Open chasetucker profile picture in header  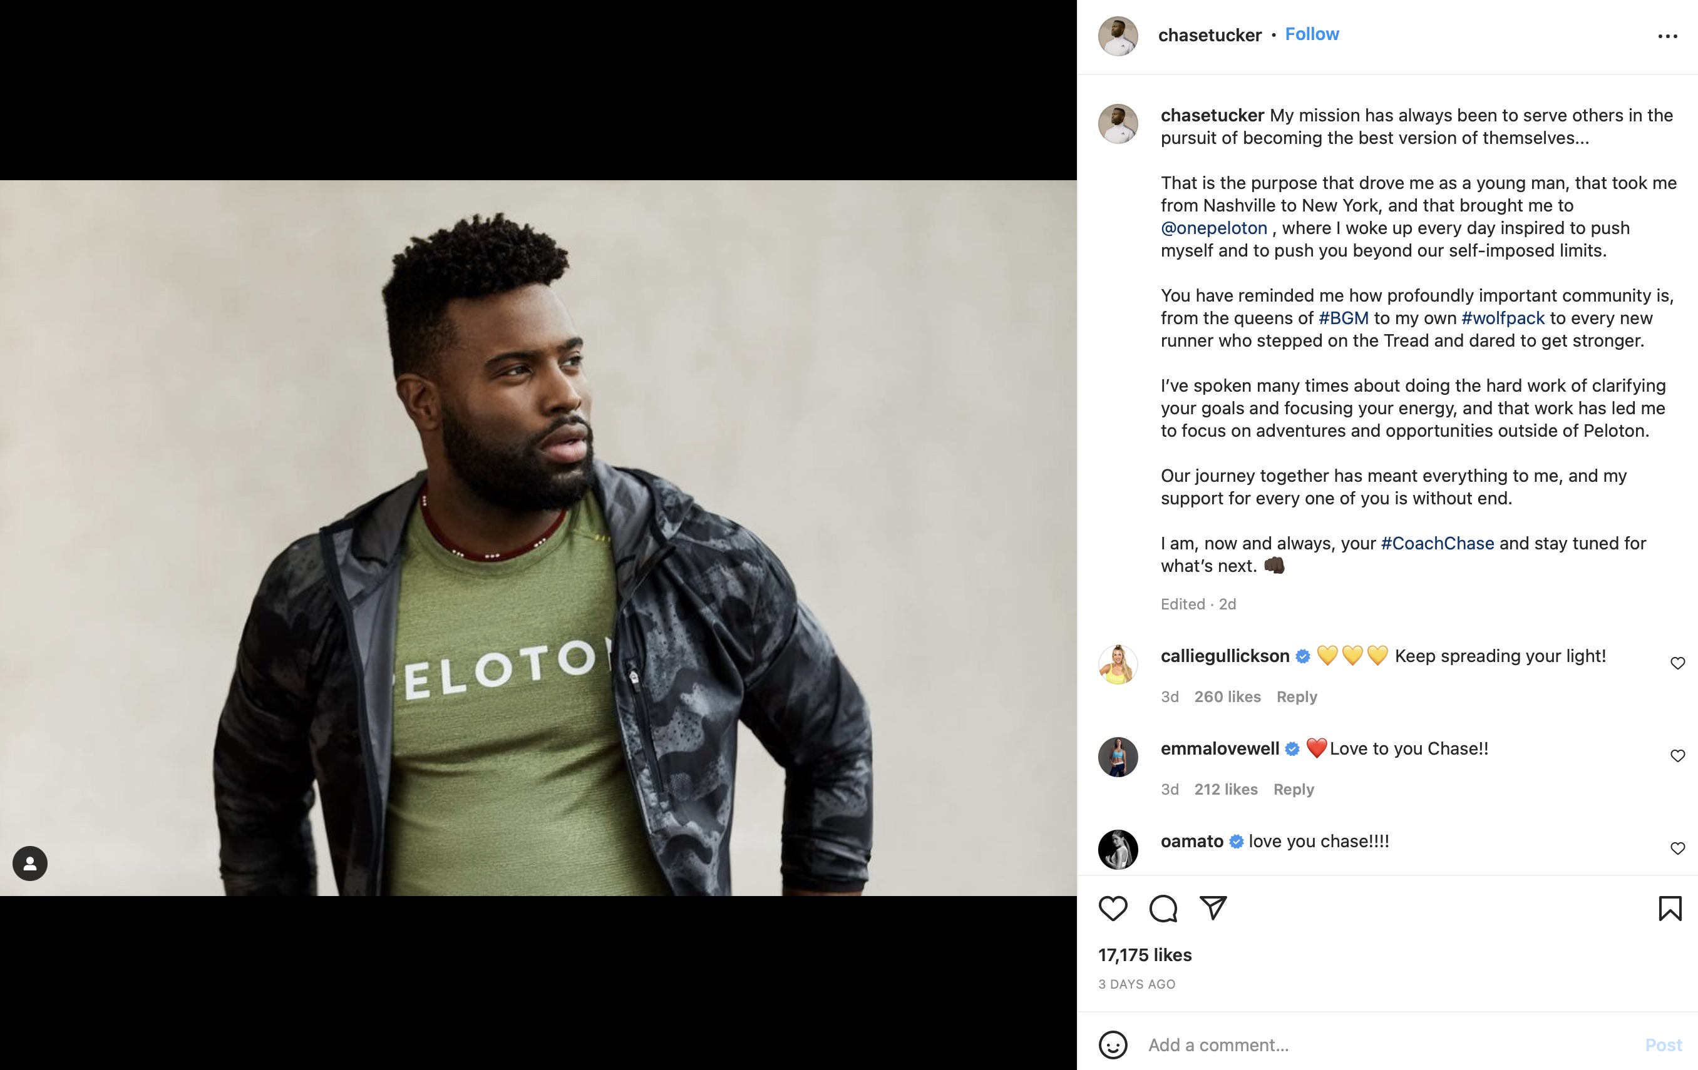[1118, 36]
